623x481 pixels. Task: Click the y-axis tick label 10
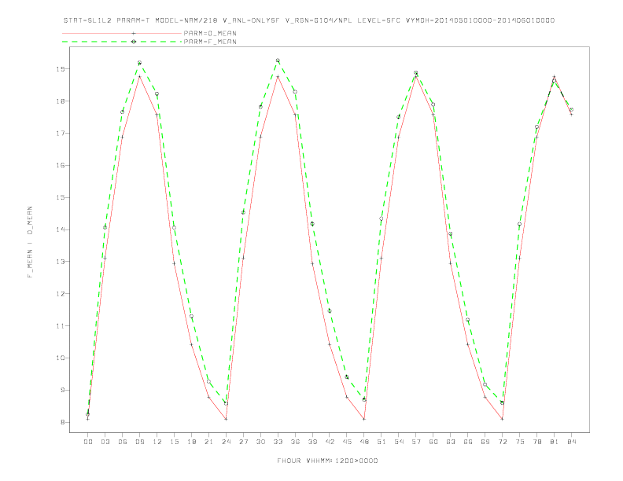click(x=61, y=358)
